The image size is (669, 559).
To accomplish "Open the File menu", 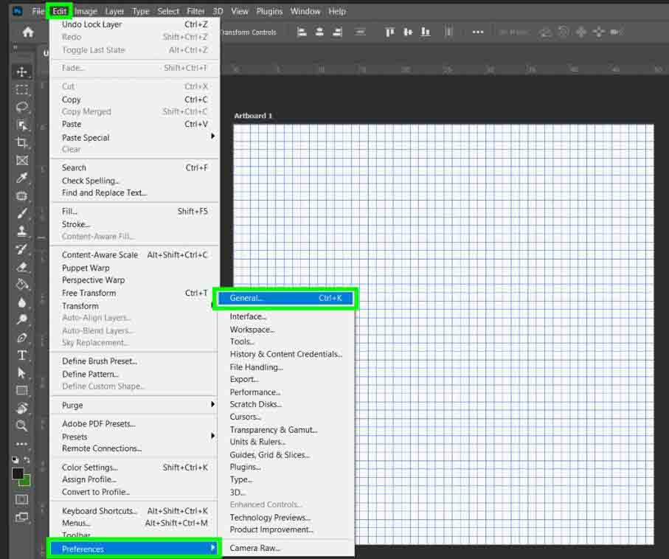I will [38, 11].
